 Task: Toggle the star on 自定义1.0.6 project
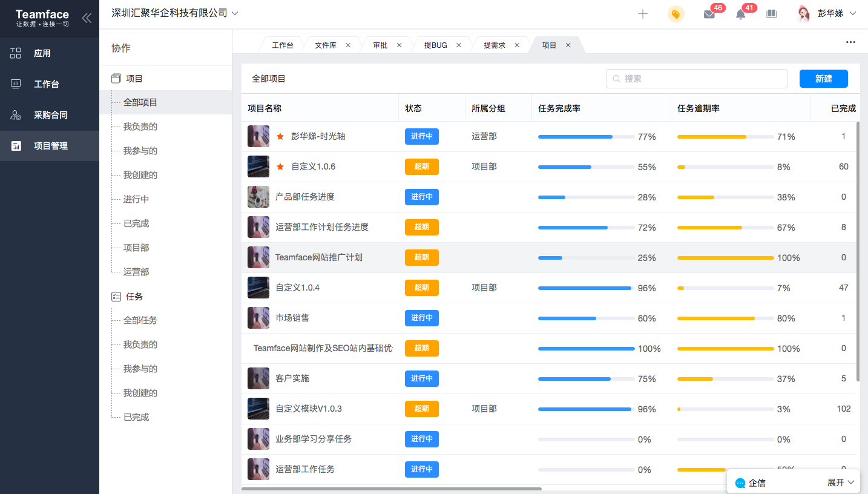[x=280, y=167]
